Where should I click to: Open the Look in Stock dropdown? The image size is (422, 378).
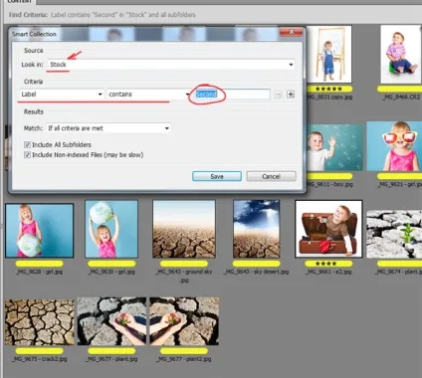171,65
